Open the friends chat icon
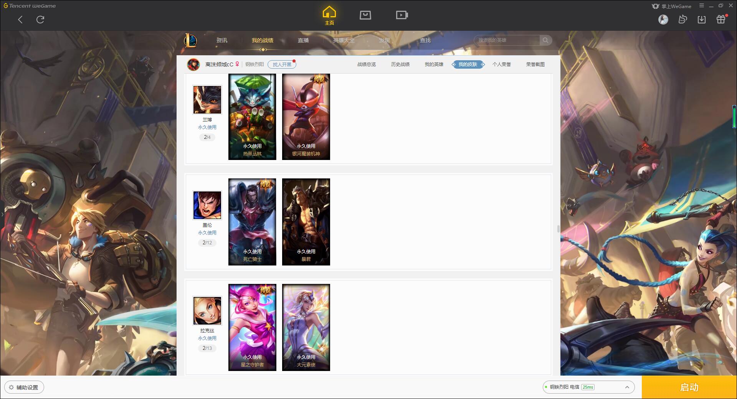The height and width of the screenshot is (399, 737). coord(682,19)
